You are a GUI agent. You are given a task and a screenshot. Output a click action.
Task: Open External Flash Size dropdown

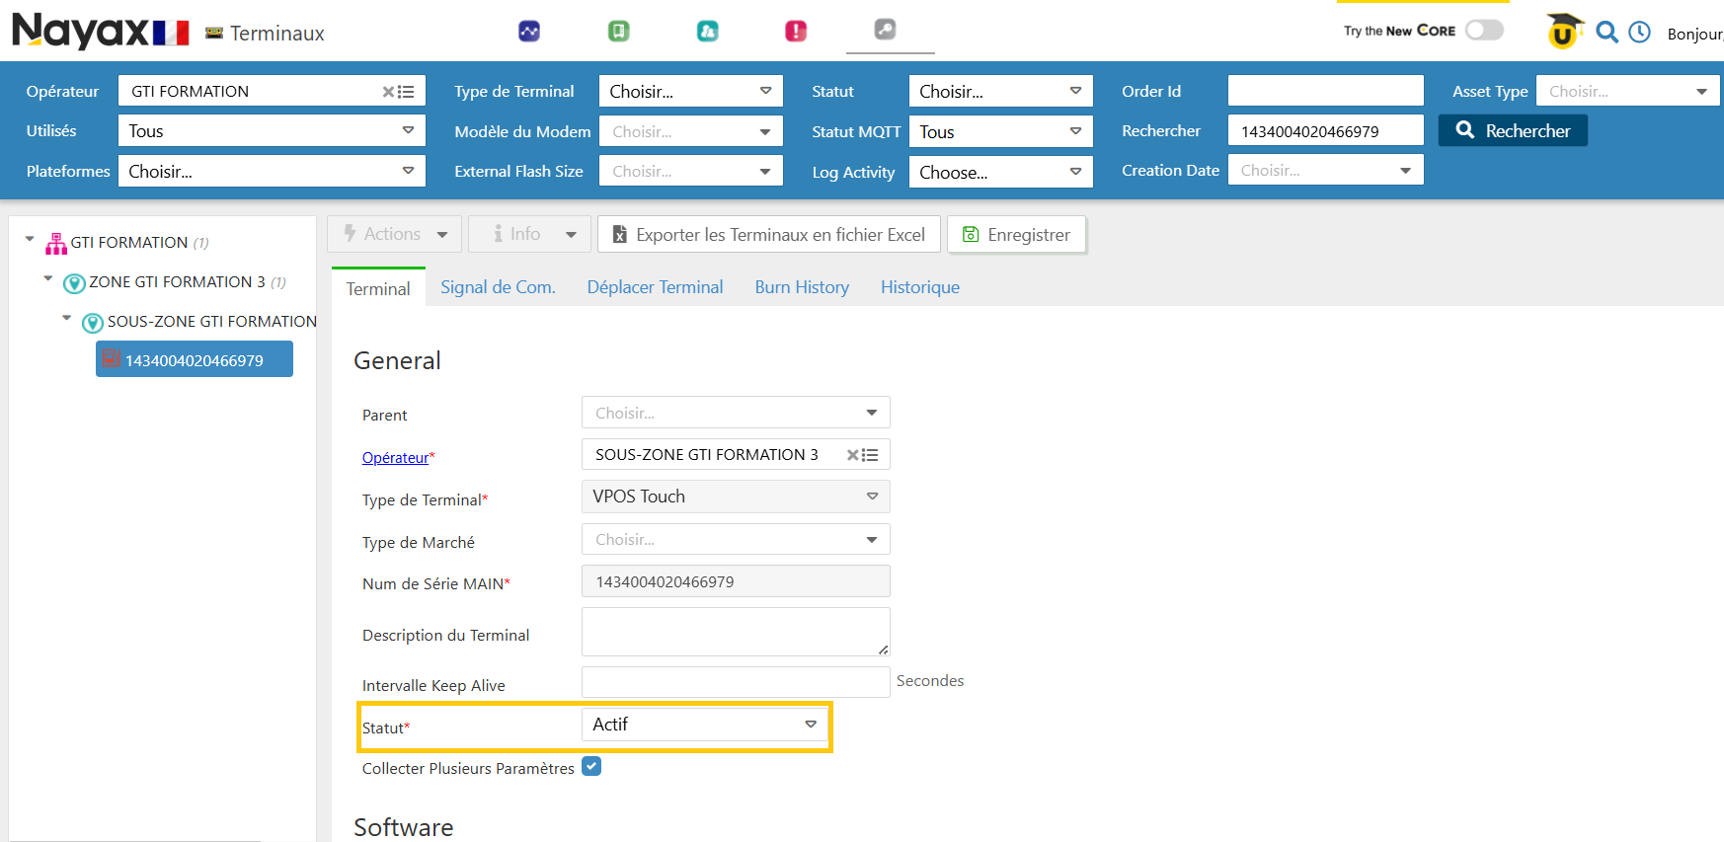(691, 171)
